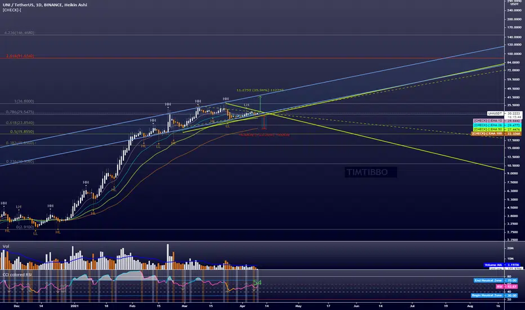Image resolution: width=525 pixels, height=310 pixels.
Task: Select the Begin Neutral Zone 30.00 label
Action: [494, 295]
